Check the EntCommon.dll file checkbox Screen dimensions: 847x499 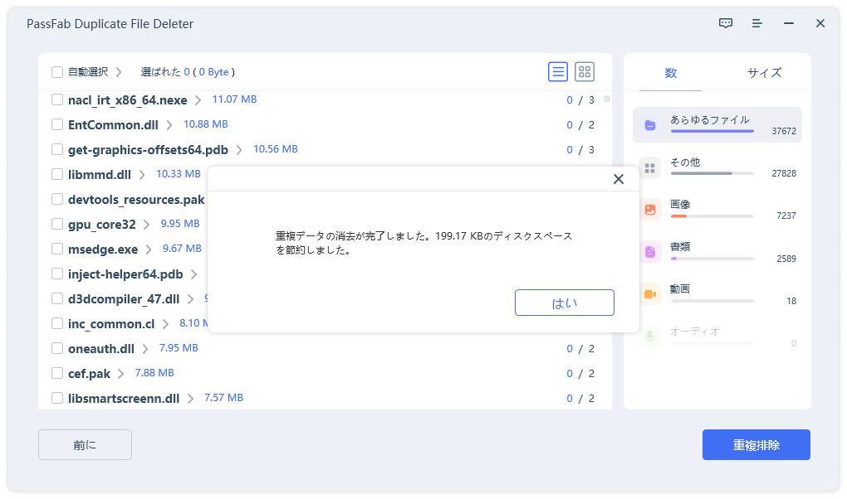coord(57,124)
